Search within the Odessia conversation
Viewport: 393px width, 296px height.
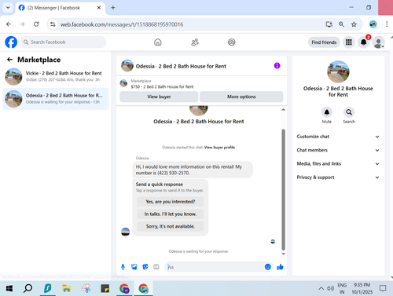(349, 112)
